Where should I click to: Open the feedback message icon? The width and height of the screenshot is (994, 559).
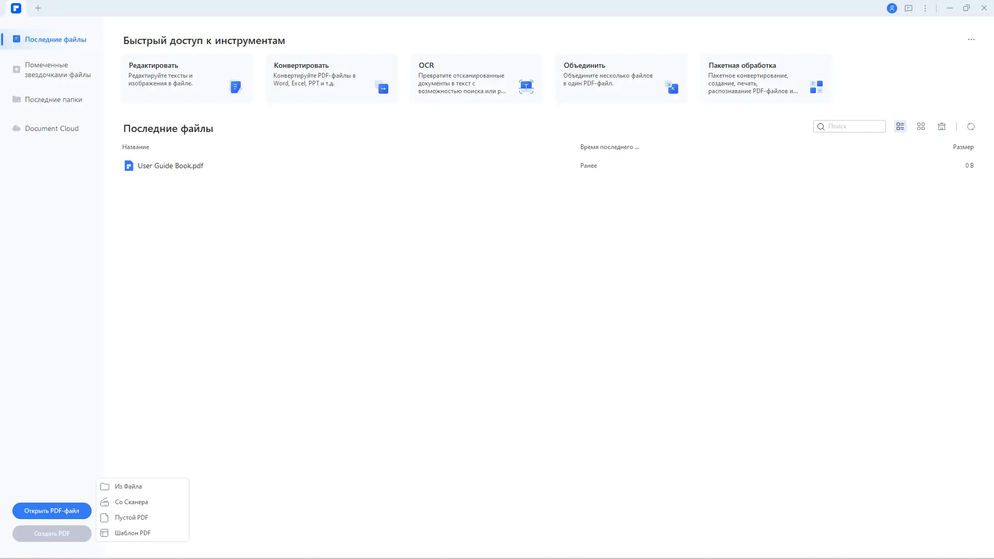[x=909, y=8]
